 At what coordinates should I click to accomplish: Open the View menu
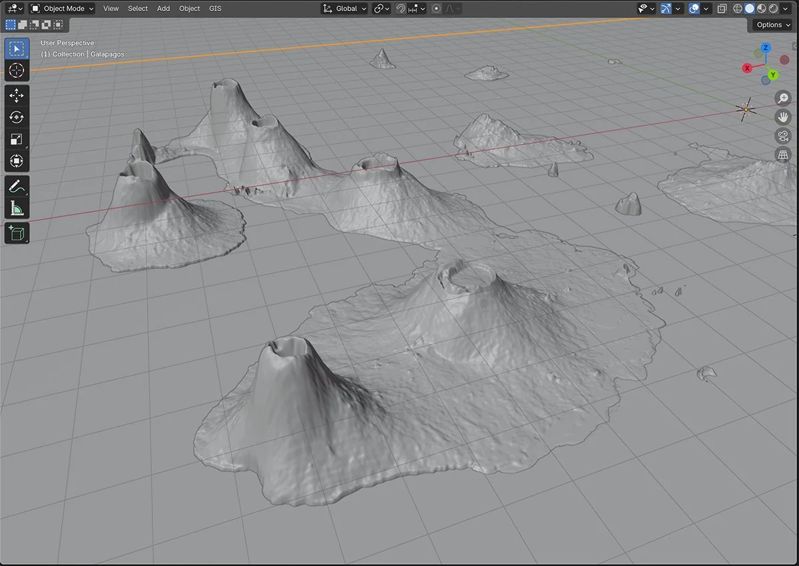click(111, 9)
